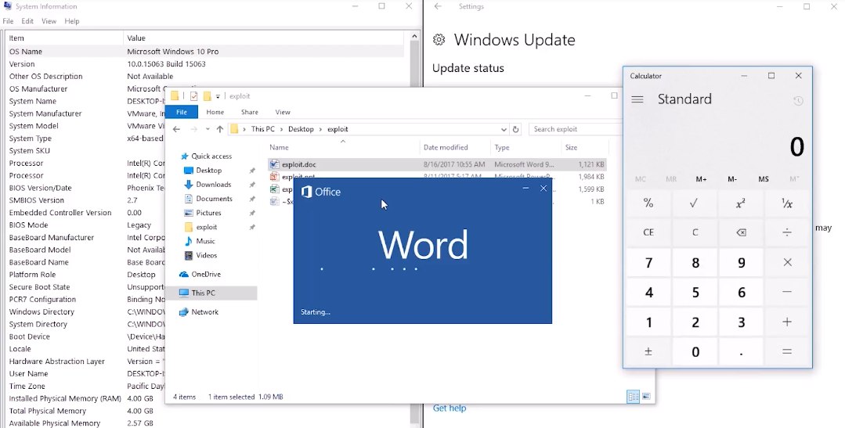Click the plus-minus sign key

pyautogui.click(x=648, y=351)
